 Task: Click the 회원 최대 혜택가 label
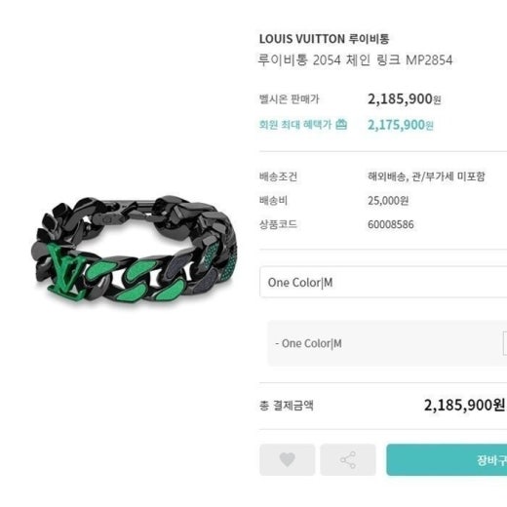[x=295, y=125]
